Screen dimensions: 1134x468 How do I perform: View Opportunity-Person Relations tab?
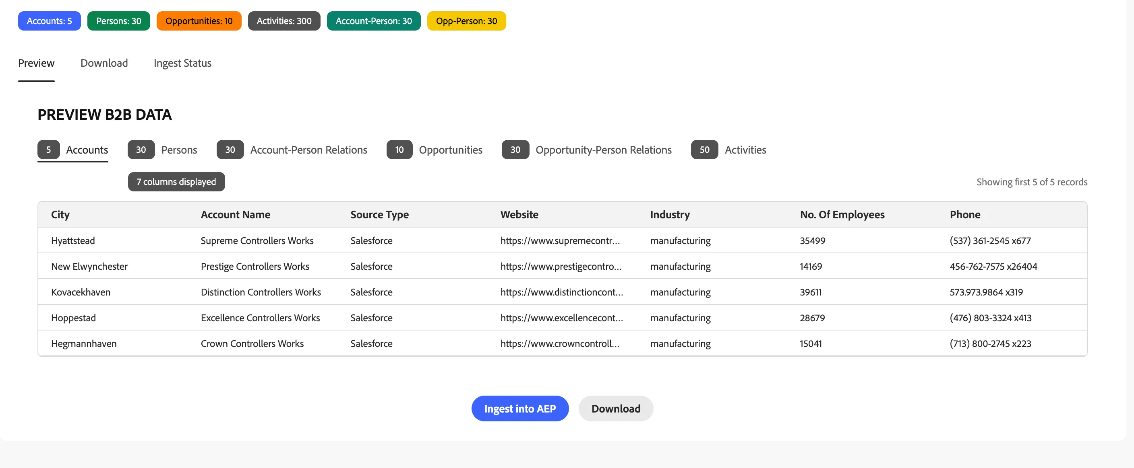pos(586,150)
